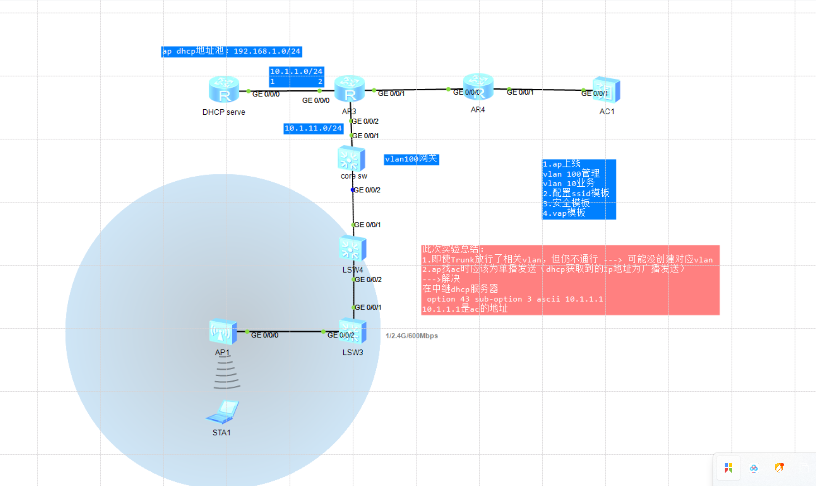Image resolution: width=816 pixels, height=486 pixels.
Task: Select the LSW4 switch icon
Action: 353,248
